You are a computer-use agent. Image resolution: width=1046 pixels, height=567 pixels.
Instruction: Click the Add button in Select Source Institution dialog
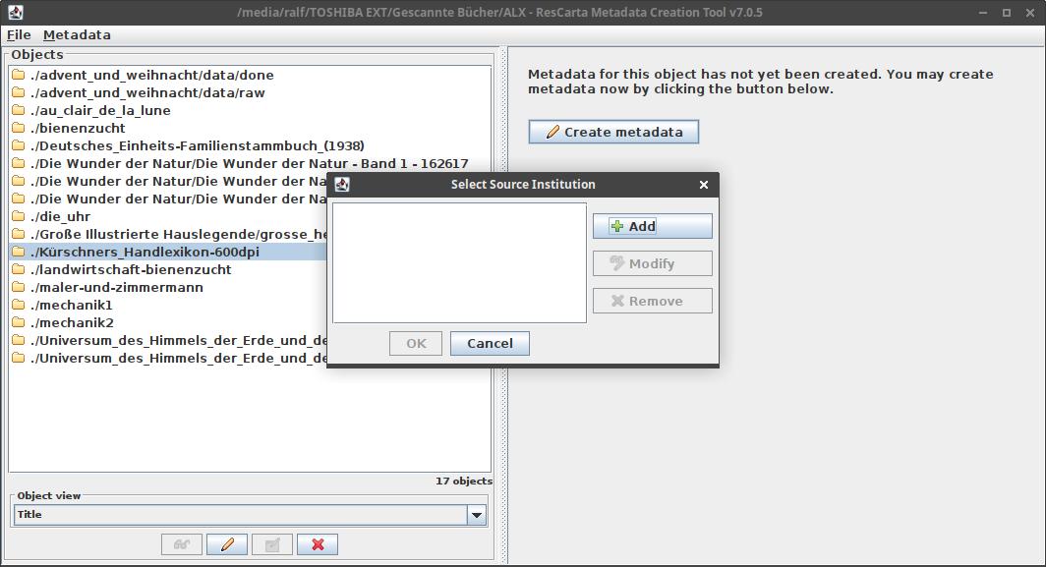coord(652,226)
